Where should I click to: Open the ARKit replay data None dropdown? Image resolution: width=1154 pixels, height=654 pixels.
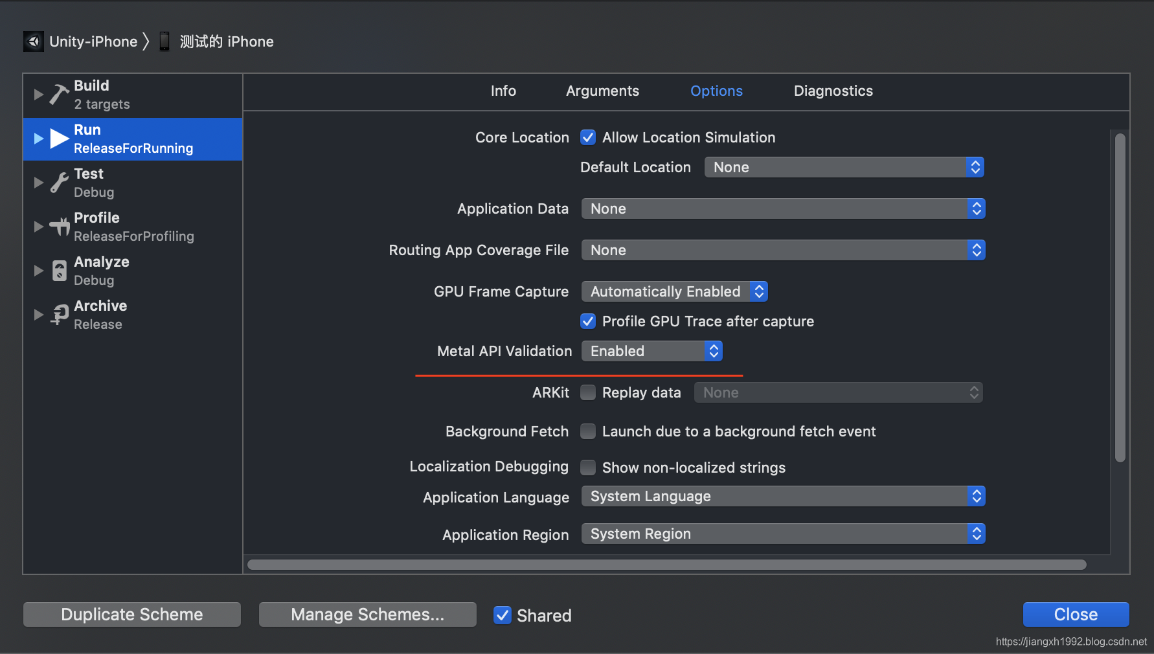click(x=839, y=392)
